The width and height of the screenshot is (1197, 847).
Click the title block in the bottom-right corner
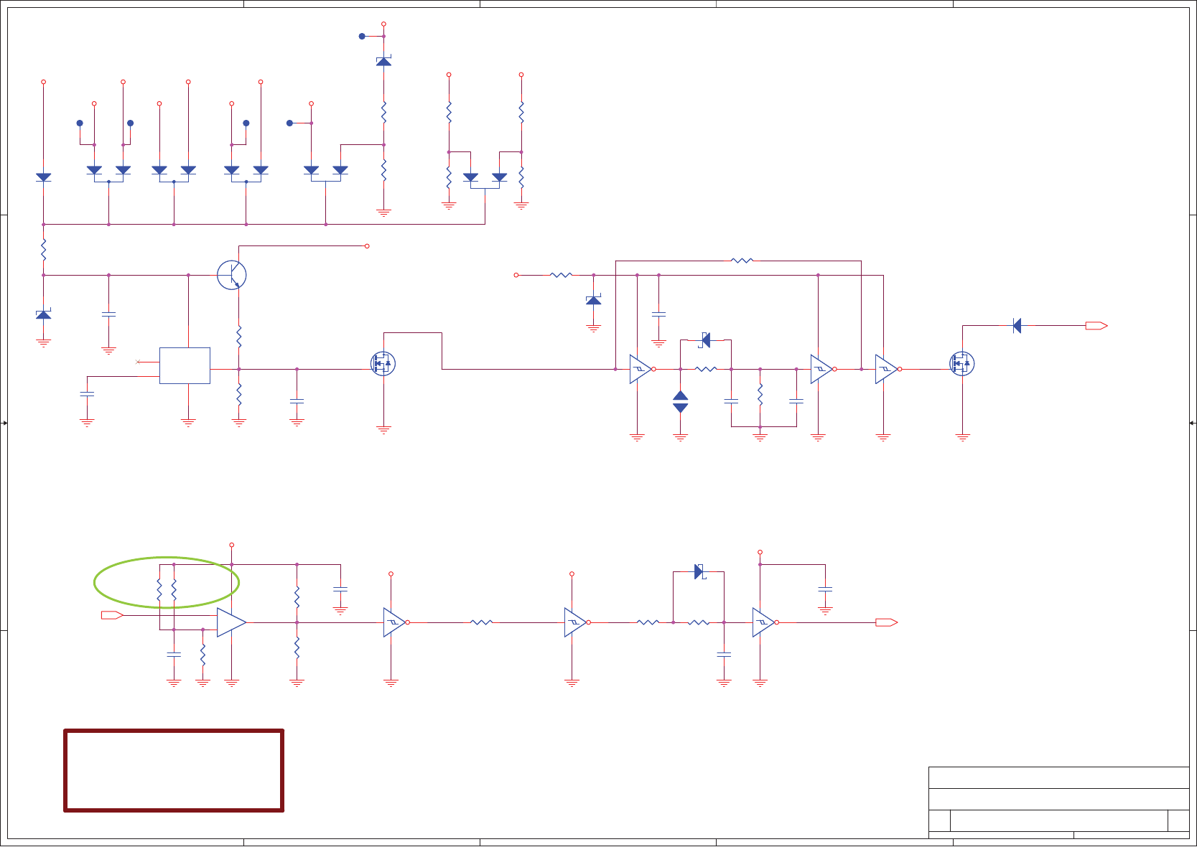pyautogui.click(x=1058, y=802)
